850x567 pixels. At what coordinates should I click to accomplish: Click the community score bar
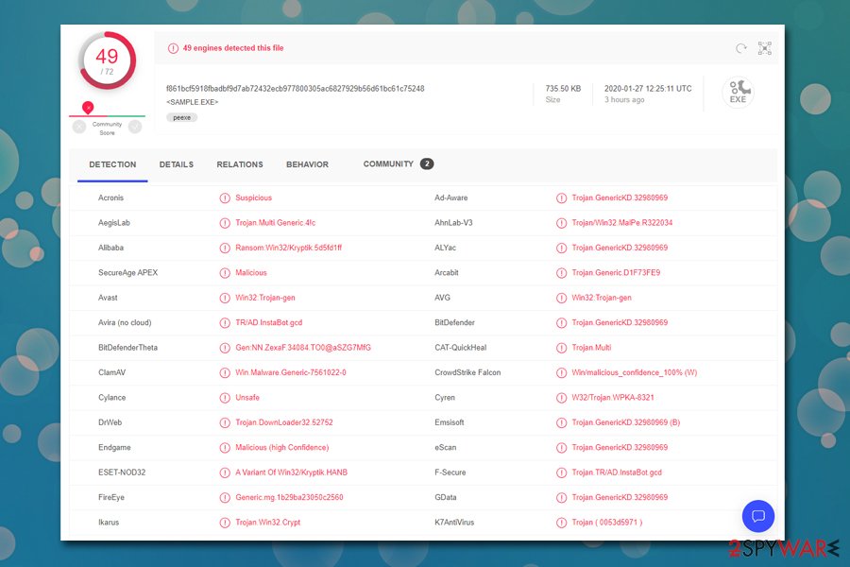tap(107, 115)
